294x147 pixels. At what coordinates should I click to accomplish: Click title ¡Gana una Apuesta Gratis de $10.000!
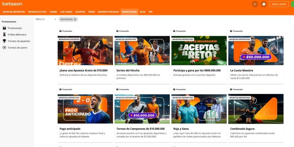(83, 71)
